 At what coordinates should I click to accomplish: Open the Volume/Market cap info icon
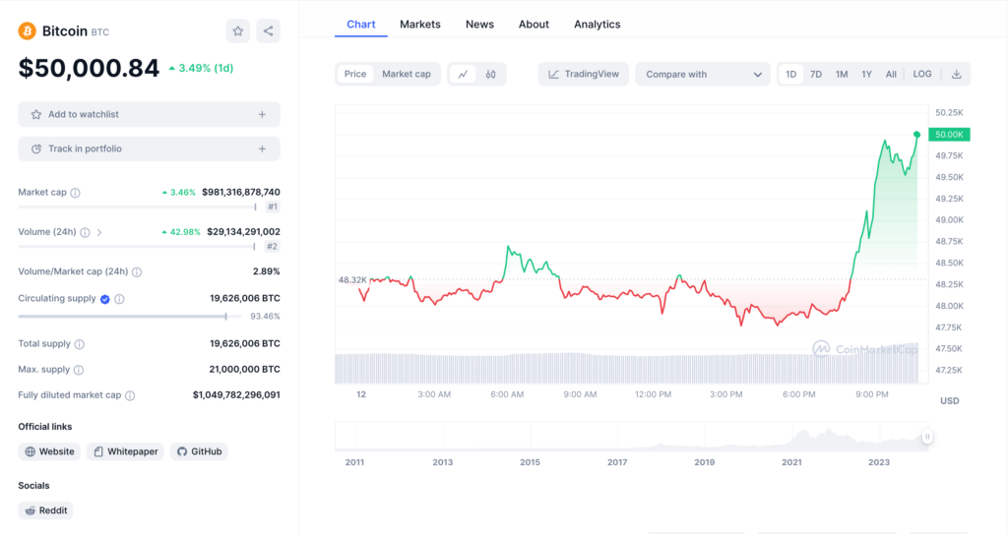[137, 272]
